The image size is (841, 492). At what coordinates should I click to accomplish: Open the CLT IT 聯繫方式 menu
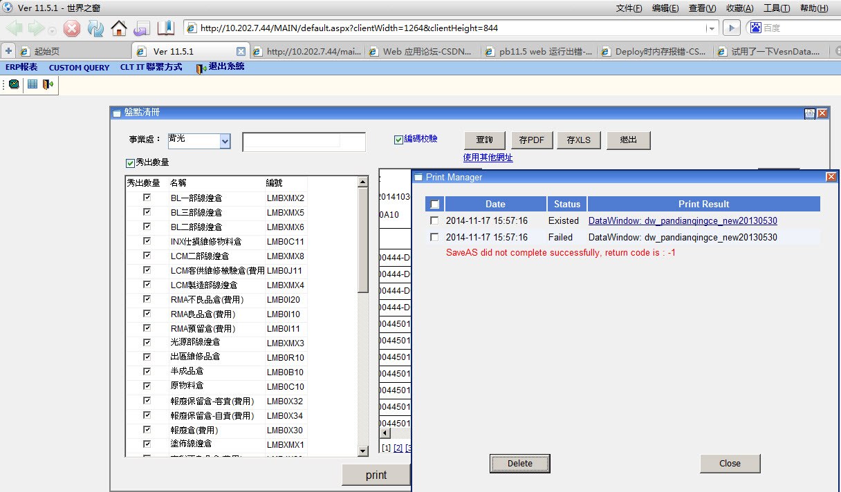151,68
